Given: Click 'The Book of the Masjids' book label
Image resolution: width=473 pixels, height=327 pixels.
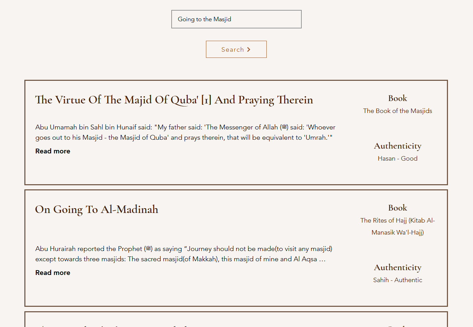Looking at the screenshot, I should click(397, 111).
